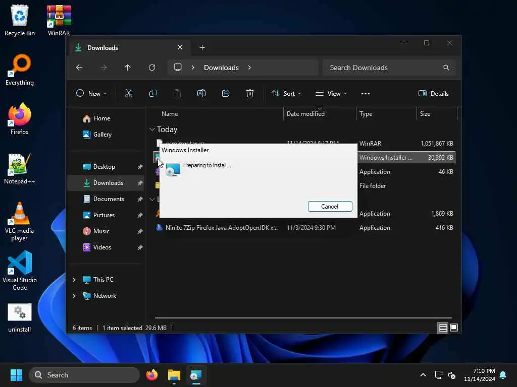This screenshot has width=517, height=387.
Task: Select Network in navigation pane
Action: tap(105, 295)
